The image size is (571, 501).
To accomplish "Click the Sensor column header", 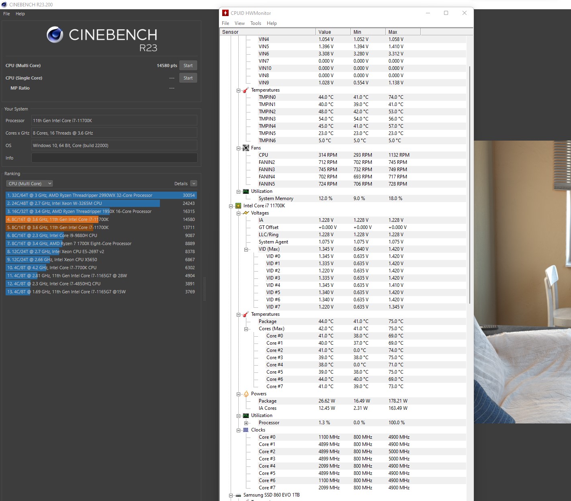I will 268,32.
